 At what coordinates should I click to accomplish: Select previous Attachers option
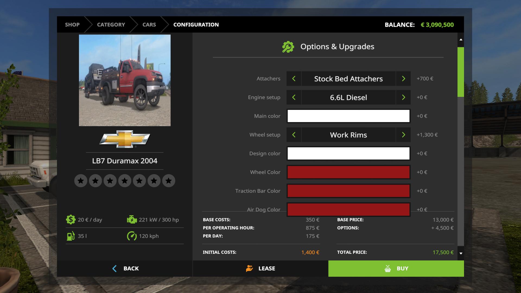click(x=294, y=79)
